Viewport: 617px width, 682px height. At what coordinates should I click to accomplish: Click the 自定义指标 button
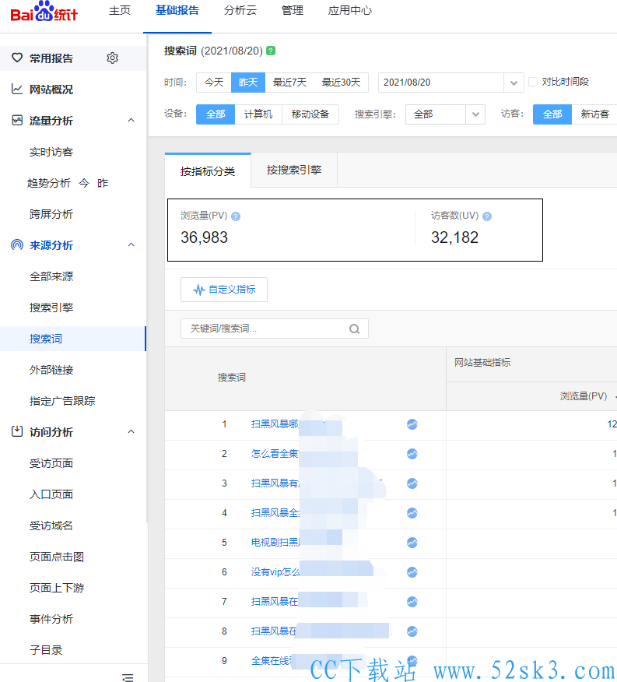click(224, 290)
